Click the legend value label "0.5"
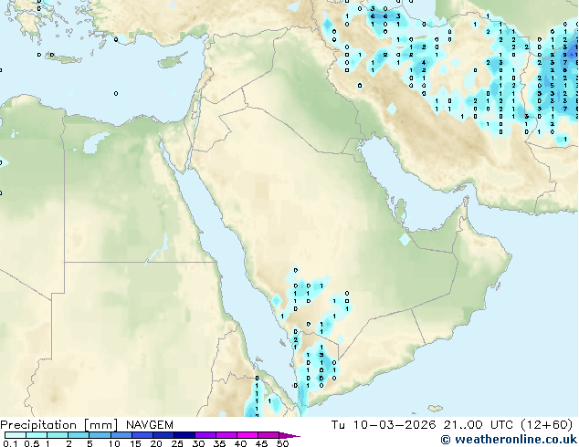This screenshot has height=447, width=579. (32, 443)
